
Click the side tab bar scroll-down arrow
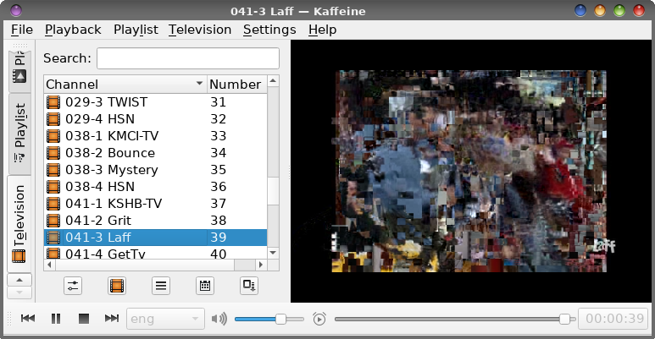(19, 293)
